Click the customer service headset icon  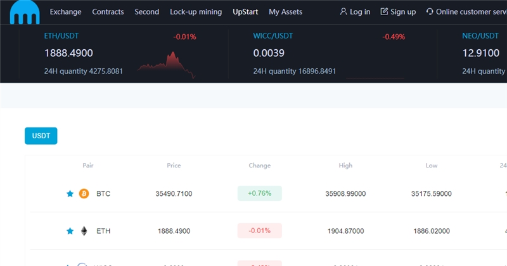[430, 12]
